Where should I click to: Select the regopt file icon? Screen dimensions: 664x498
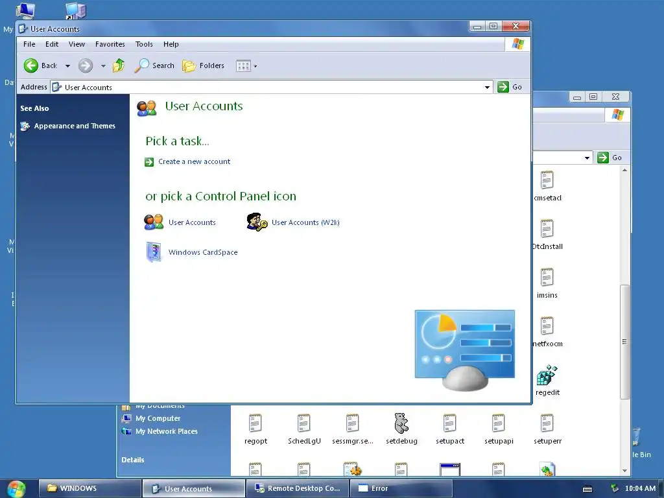click(x=255, y=423)
